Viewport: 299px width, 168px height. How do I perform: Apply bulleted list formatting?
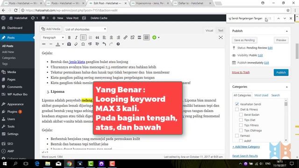pyautogui.click(x=83, y=37)
